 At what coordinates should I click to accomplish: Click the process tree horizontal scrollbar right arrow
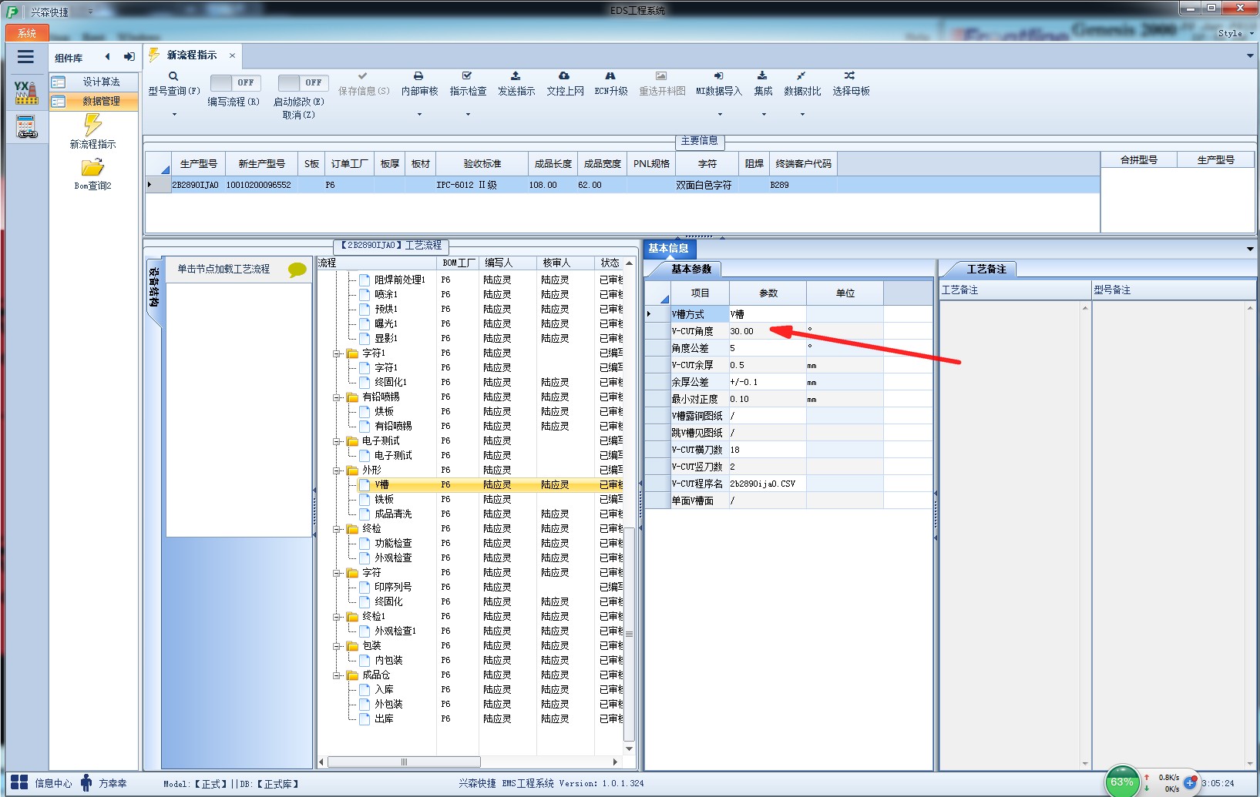tap(615, 762)
